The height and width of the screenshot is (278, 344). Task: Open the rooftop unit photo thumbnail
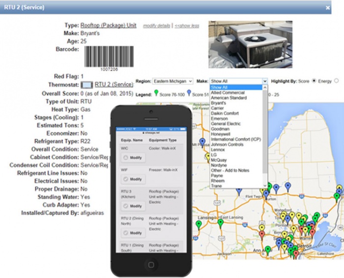pyautogui.click(x=250, y=44)
